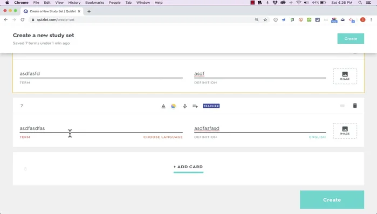Open a new browser tab
Screen dimensions: 377x214
pyautogui.click(x=89, y=11)
